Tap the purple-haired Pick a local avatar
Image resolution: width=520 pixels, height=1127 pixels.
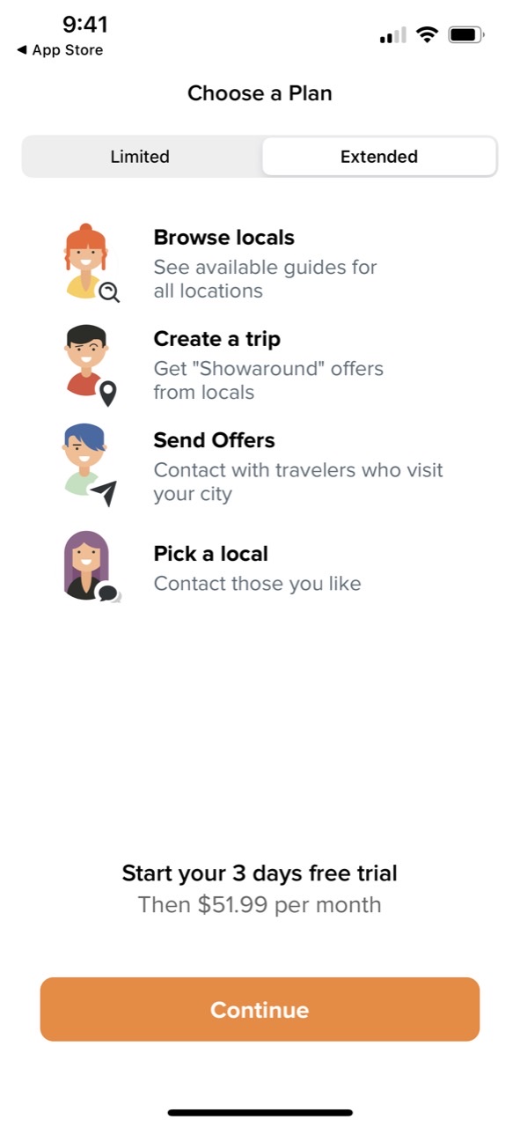[x=86, y=565]
